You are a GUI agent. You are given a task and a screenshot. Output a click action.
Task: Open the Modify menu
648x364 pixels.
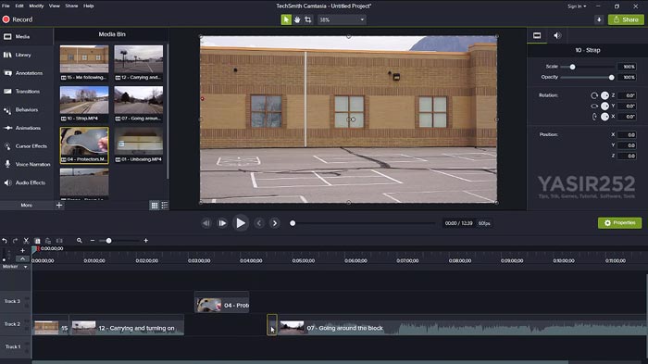point(36,6)
